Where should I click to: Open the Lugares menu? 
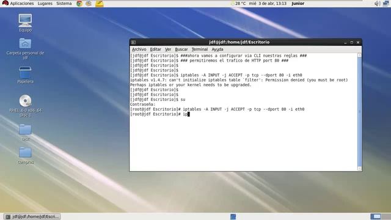[x=45, y=4]
